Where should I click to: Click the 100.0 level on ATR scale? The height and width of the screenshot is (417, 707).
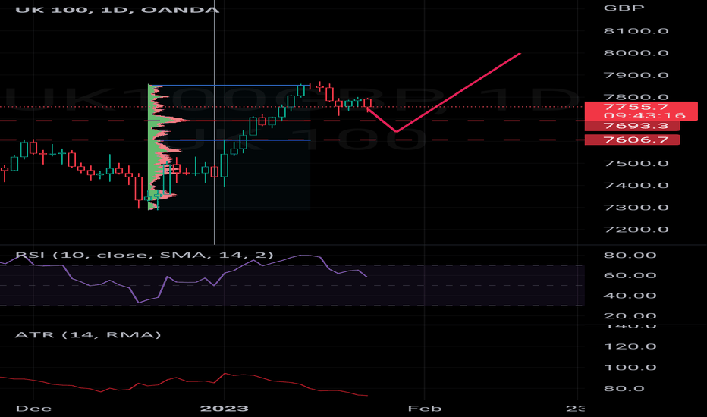tap(630, 368)
